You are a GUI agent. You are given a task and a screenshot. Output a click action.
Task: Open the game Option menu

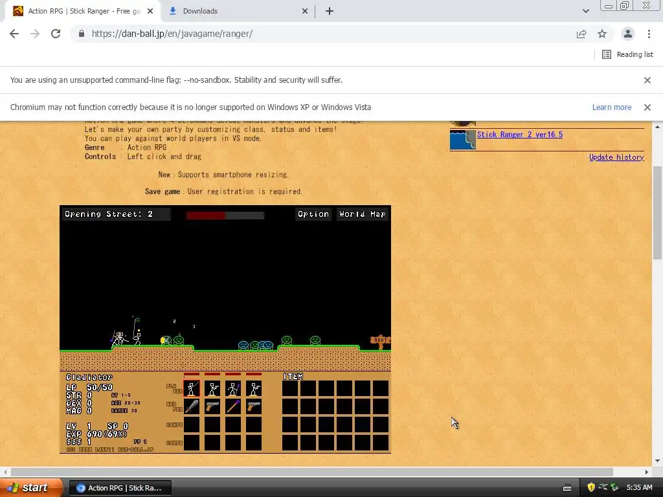point(313,214)
